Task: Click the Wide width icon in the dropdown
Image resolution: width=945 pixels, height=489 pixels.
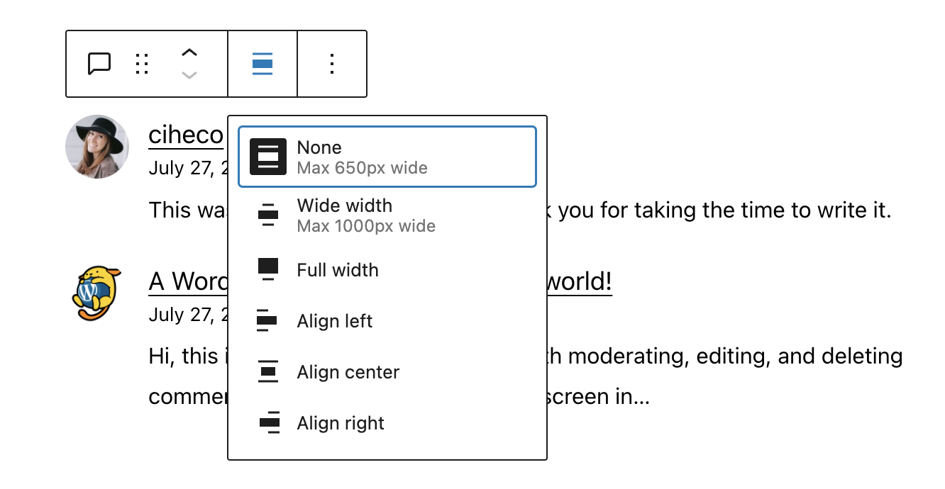Action: tap(267, 215)
